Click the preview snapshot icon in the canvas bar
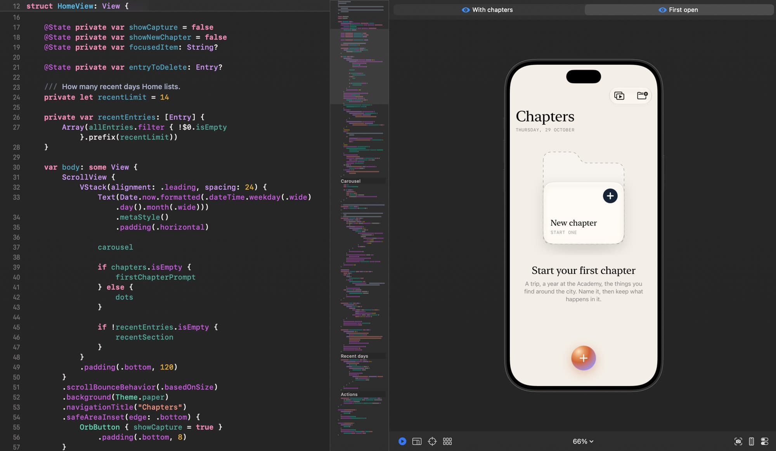776x451 pixels. click(738, 441)
